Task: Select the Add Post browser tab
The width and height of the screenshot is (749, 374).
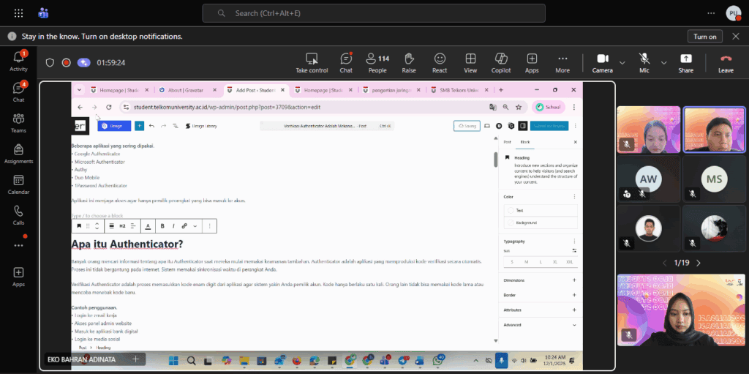Action: (x=257, y=90)
